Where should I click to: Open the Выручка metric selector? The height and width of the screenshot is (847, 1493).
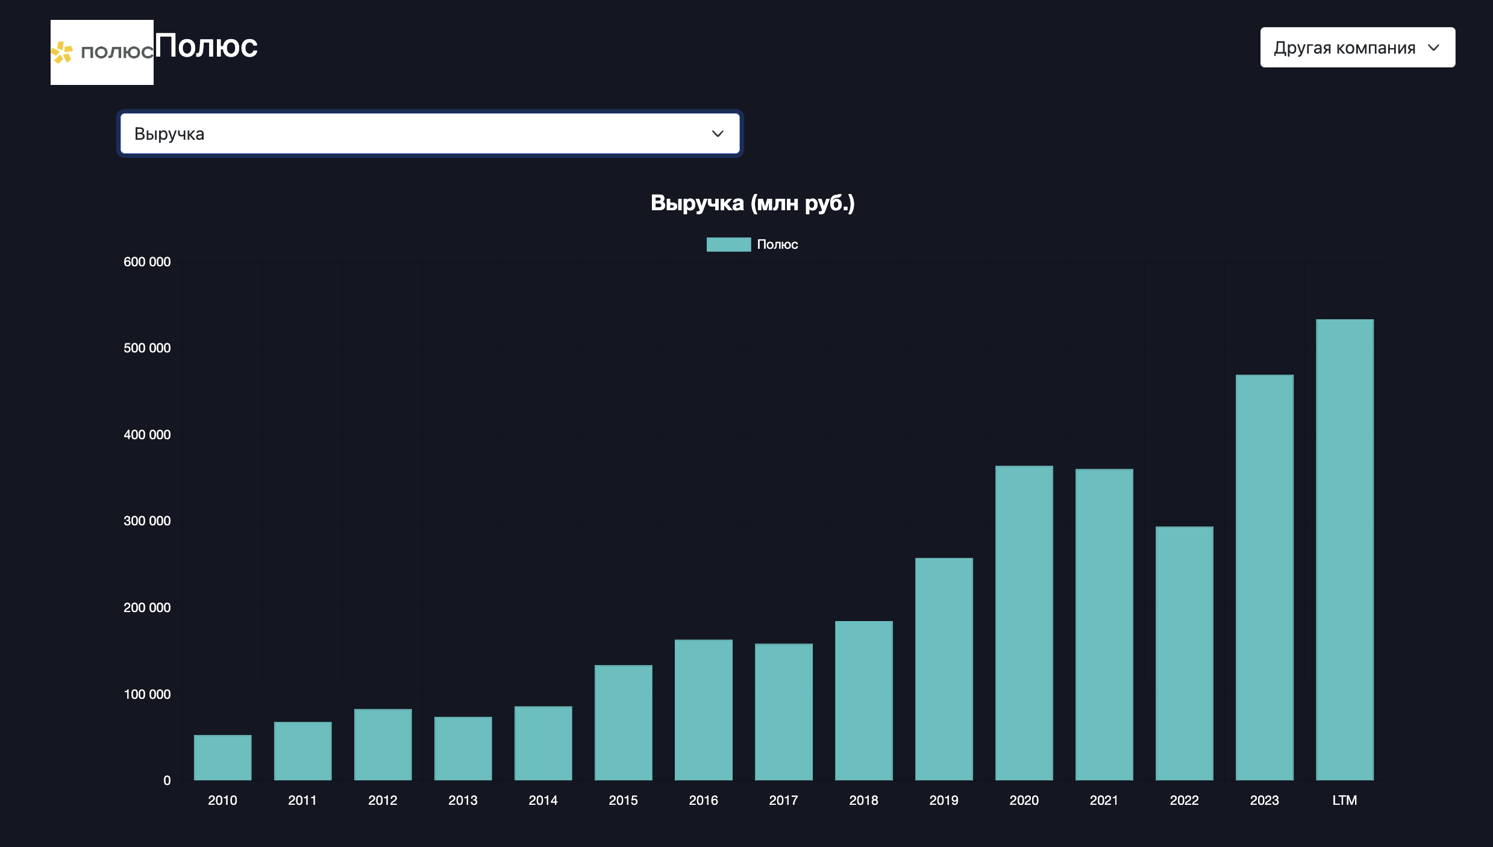[x=430, y=134]
